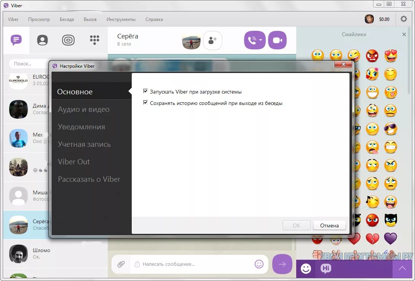Open the Шломо conversation
415x281 pixels.
coord(55,254)
